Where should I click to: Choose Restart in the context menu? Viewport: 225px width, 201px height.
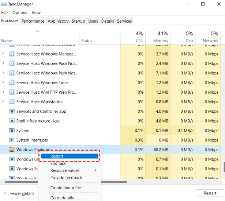point(70,156)
